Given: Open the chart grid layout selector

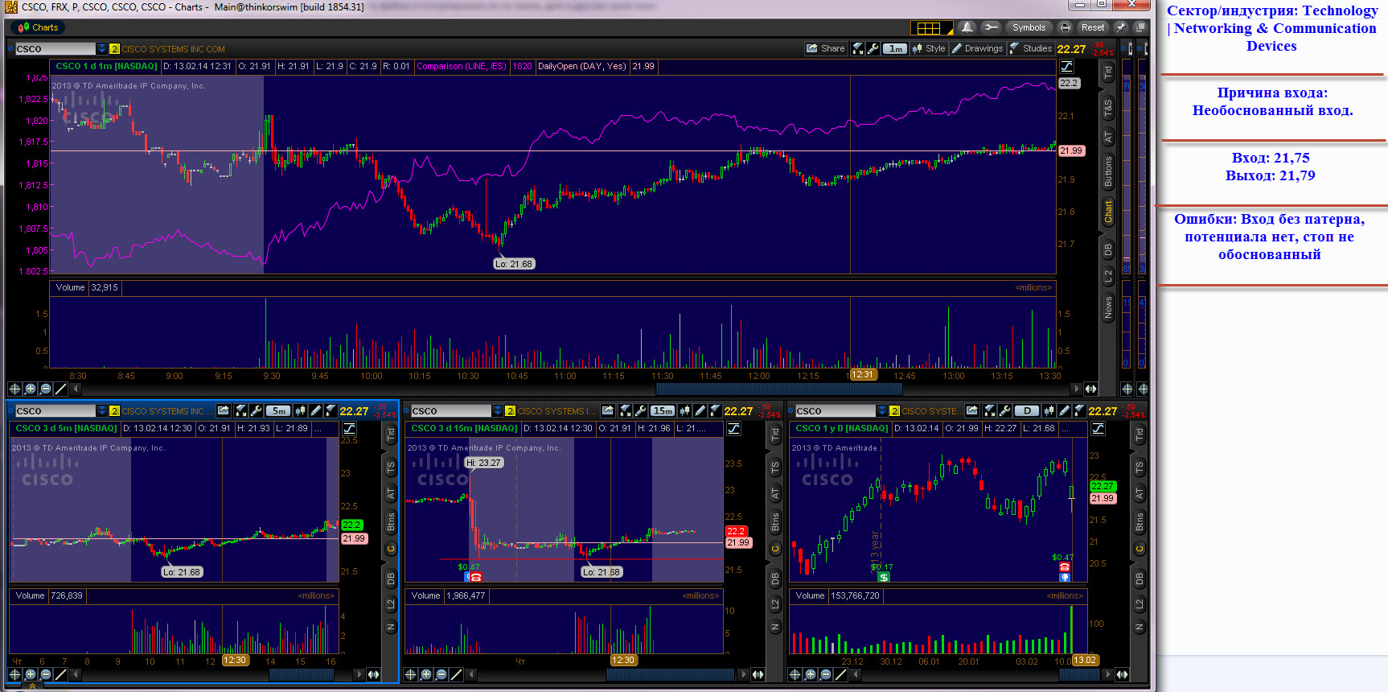Looking at the screenshot, I should coord(932,28).
